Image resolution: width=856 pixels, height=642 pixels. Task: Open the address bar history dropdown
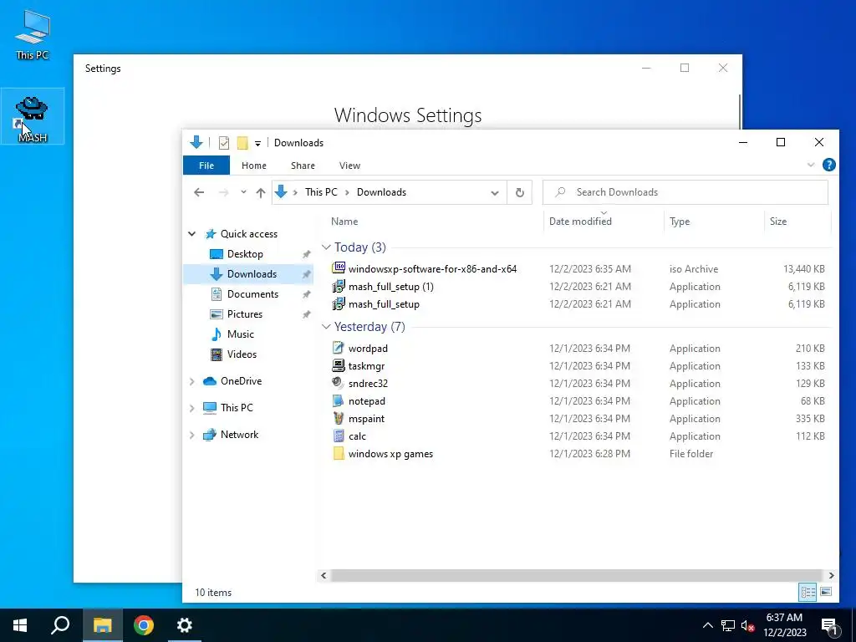[x=495, y=193]
